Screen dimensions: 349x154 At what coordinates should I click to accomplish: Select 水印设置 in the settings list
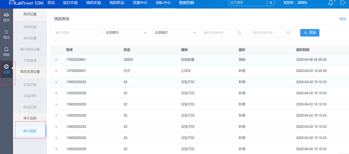[30, 38]
